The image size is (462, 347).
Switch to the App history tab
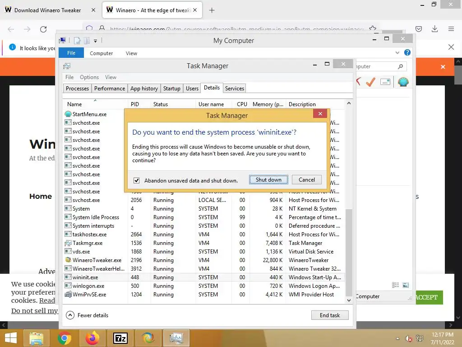tap(144, 89)
